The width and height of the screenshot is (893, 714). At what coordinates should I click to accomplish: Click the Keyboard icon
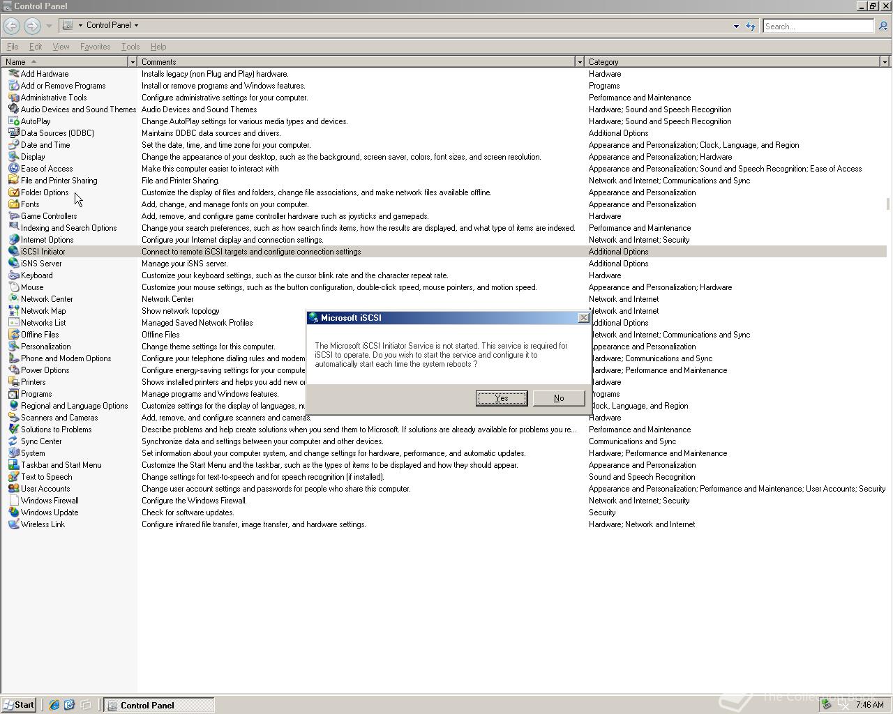(13, 275)
